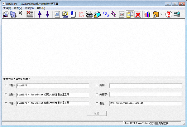
Task: Enable the 标题 checkbox
Action: 6,85
